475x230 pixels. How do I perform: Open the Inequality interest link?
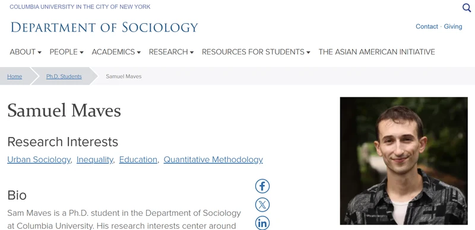(x=95, y=159)
